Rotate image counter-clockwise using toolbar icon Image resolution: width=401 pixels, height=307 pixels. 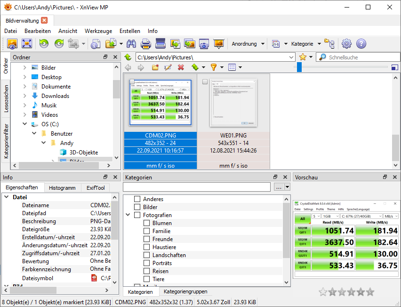pyautogui.click(x=44, y=44)
